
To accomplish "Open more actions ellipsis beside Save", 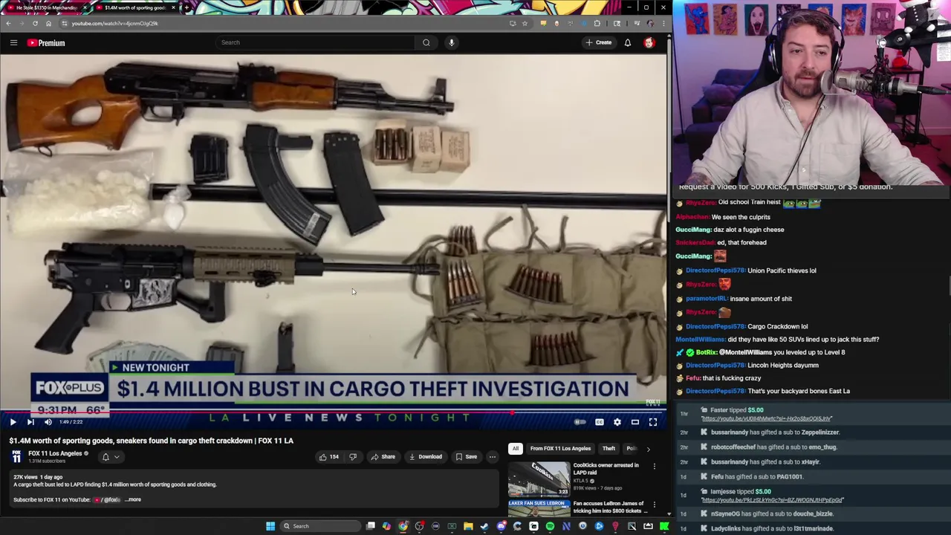I will [x=493, y=457].
